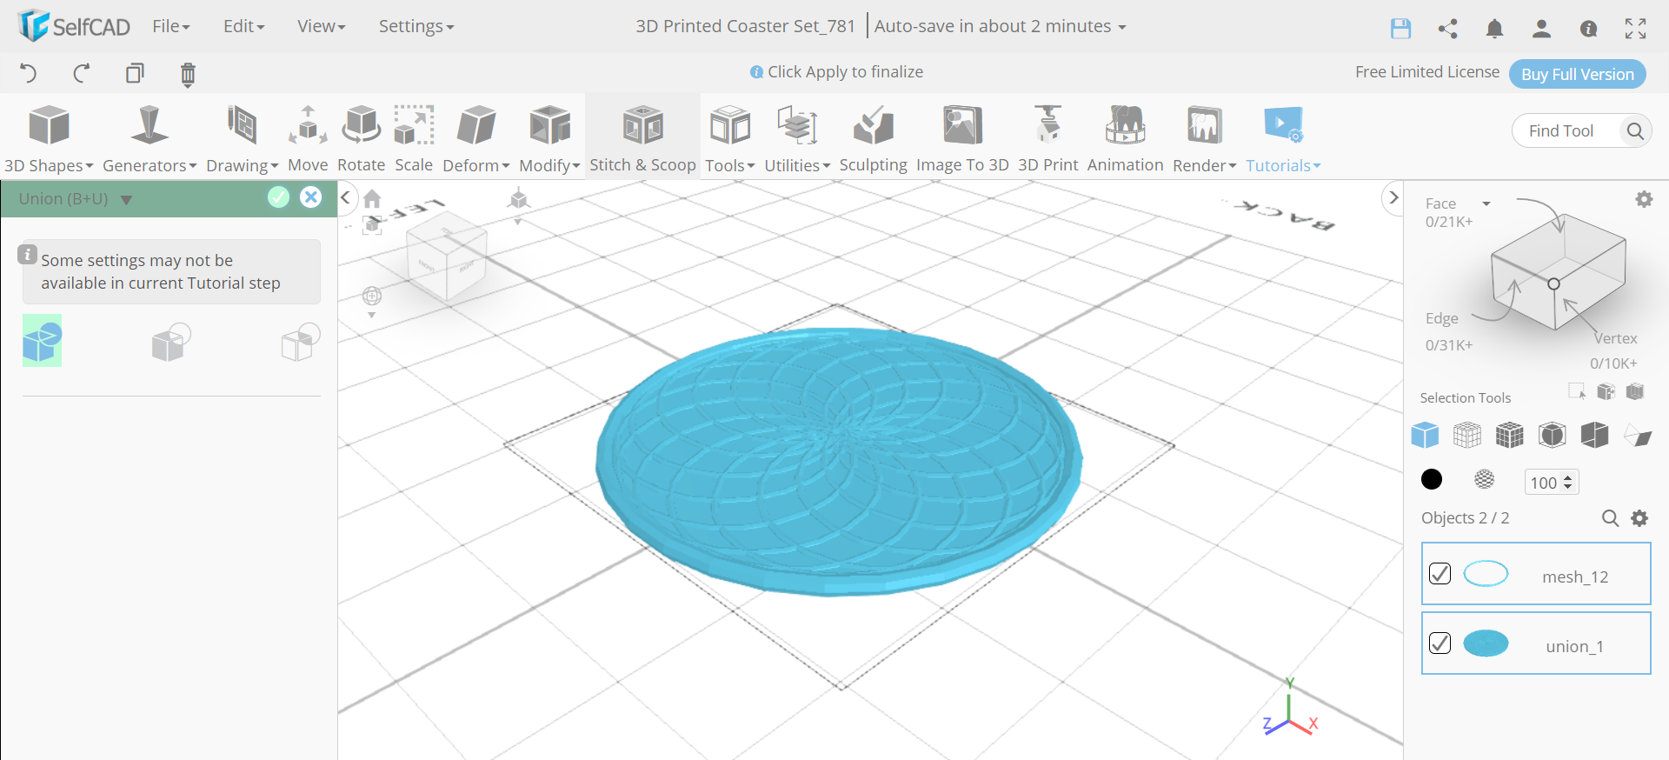
Task: Open the Image To 3D tool
Action: (962, 138)
